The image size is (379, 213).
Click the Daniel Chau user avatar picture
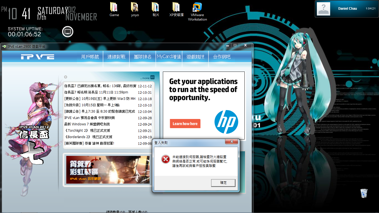coord(324,9)
